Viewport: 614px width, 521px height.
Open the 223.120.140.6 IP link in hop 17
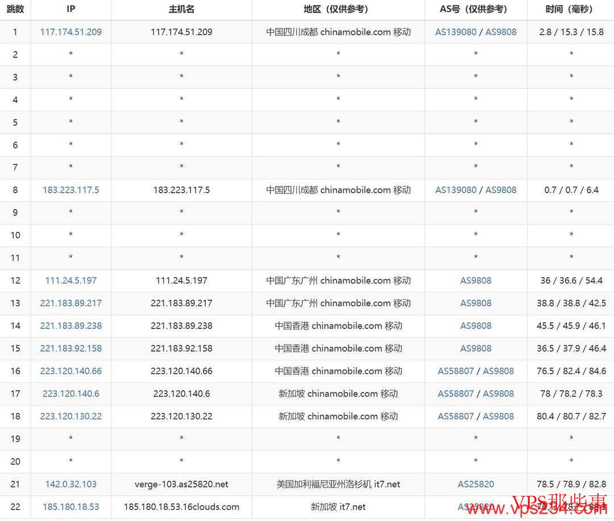click(71, 394)
